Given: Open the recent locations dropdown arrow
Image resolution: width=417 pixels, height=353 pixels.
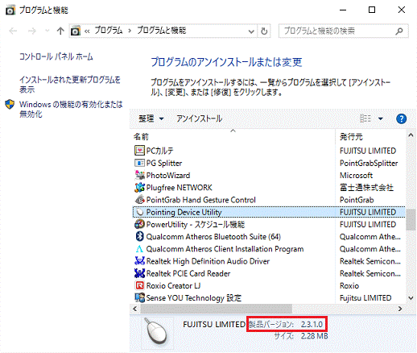Looking at the screenshot, I should pos(47,31).
